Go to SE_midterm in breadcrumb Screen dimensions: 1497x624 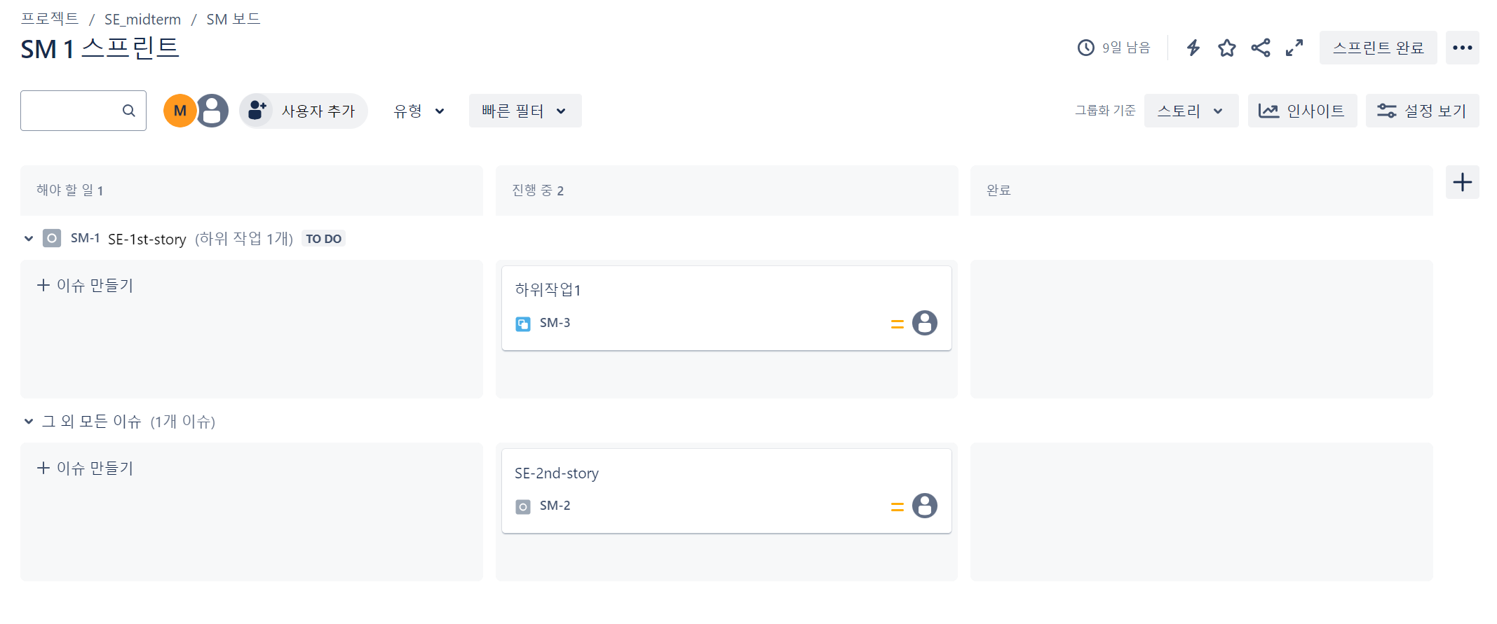click(142, 20)
